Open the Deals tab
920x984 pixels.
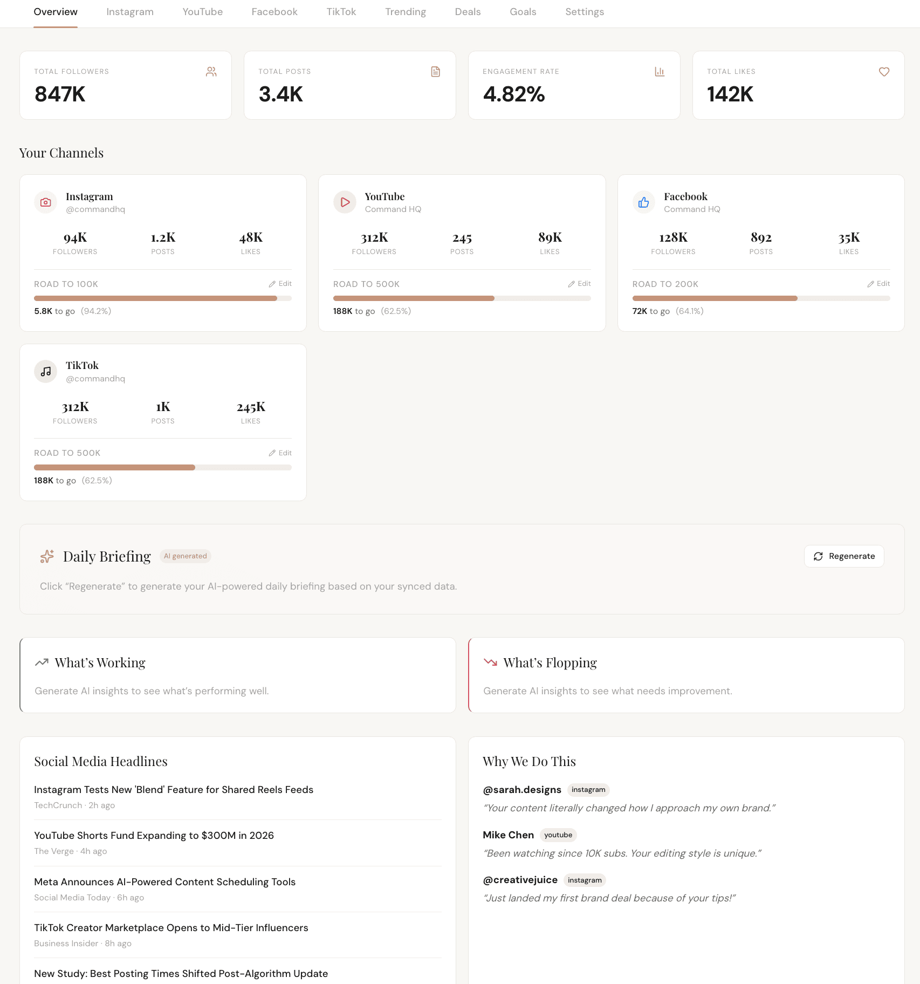pos(467,11)
